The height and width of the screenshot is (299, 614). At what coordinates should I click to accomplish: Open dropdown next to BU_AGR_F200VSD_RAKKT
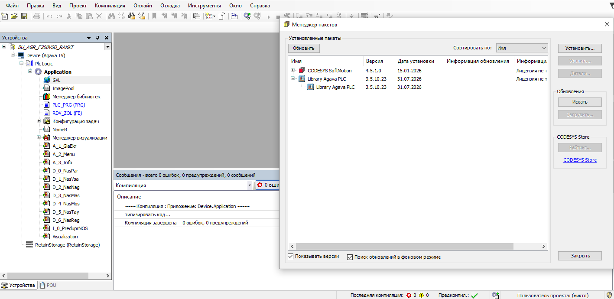click(107, 47)
